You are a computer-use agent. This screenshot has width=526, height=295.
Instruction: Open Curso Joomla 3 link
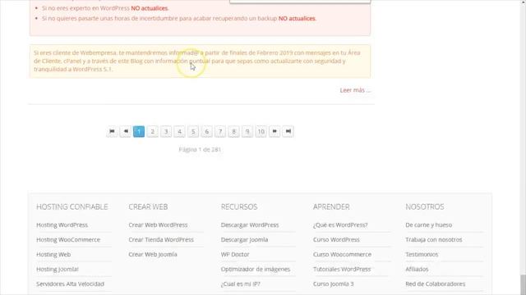[334, 284]
